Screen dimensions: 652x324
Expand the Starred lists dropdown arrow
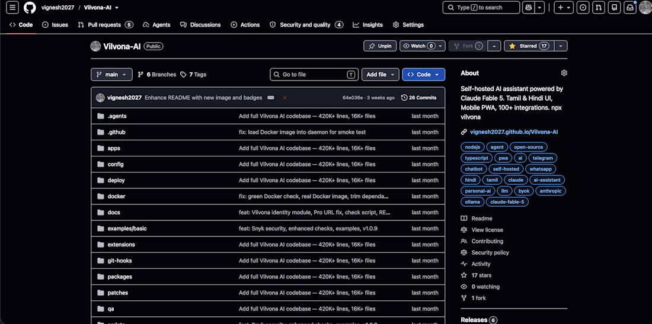click(561, 46)
